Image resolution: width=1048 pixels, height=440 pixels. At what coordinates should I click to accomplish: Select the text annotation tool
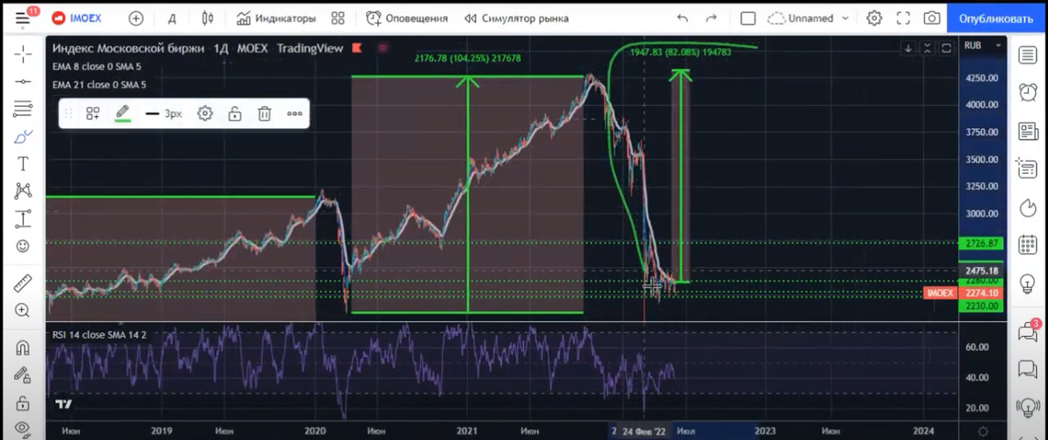tap(24, 163)
